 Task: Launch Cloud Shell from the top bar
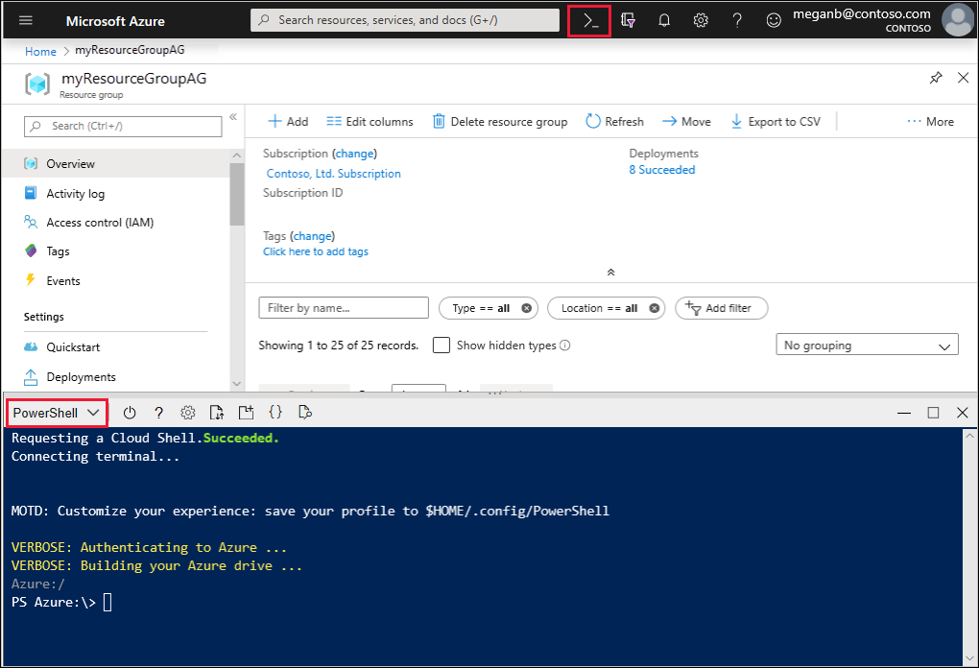(589, 20)
